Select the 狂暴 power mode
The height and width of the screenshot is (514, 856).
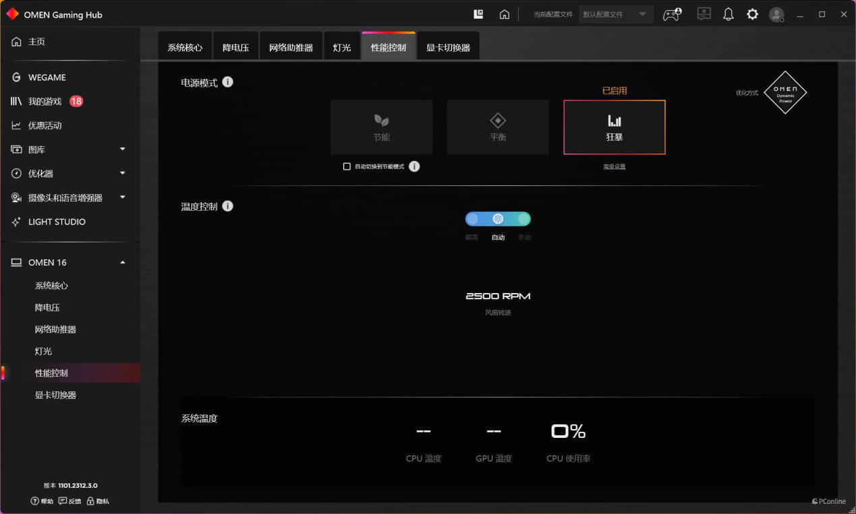(614, 127)
